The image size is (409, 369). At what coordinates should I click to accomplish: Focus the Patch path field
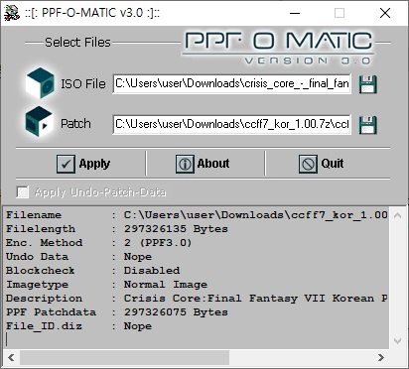click(231, 124)
